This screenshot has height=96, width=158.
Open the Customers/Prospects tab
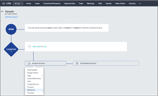point(52,3)
